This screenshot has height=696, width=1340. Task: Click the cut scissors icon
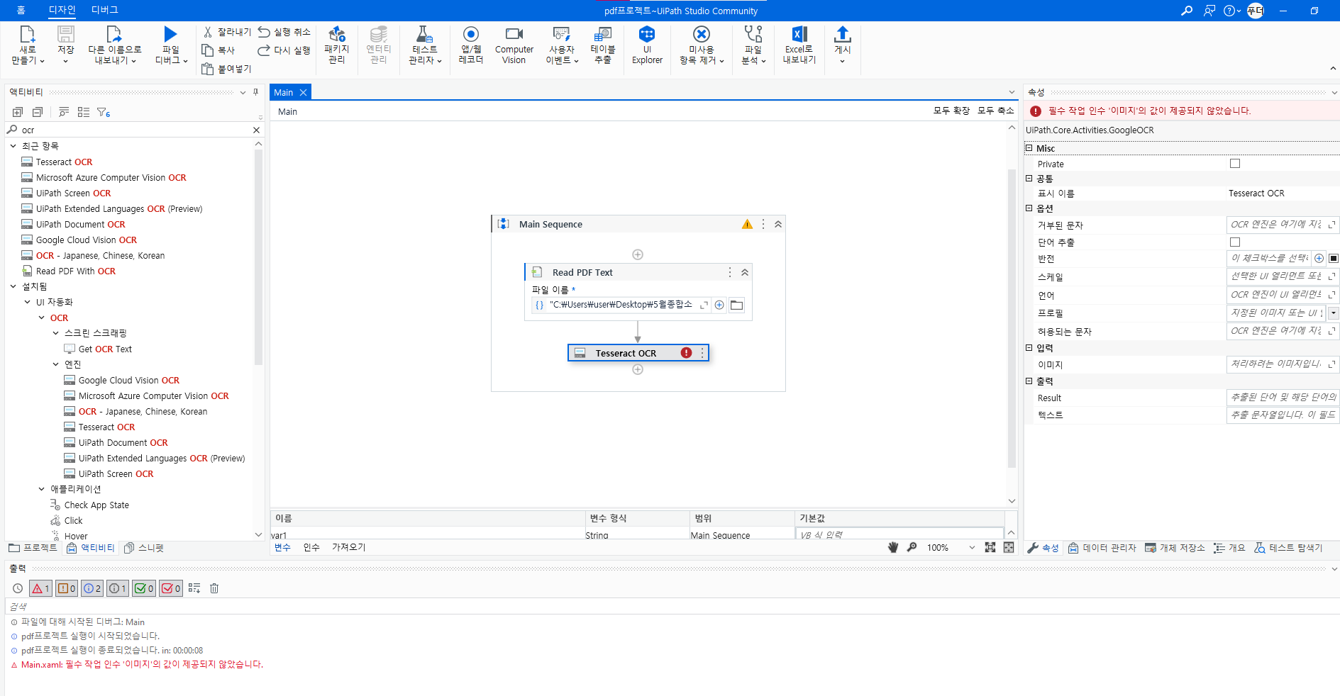(x=208, y=32)
